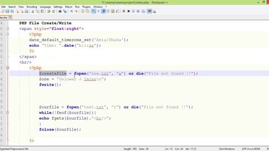This screenshot has height=151, width=269.
Task: Open the ? help menu
Action: (x=106, y=7)
